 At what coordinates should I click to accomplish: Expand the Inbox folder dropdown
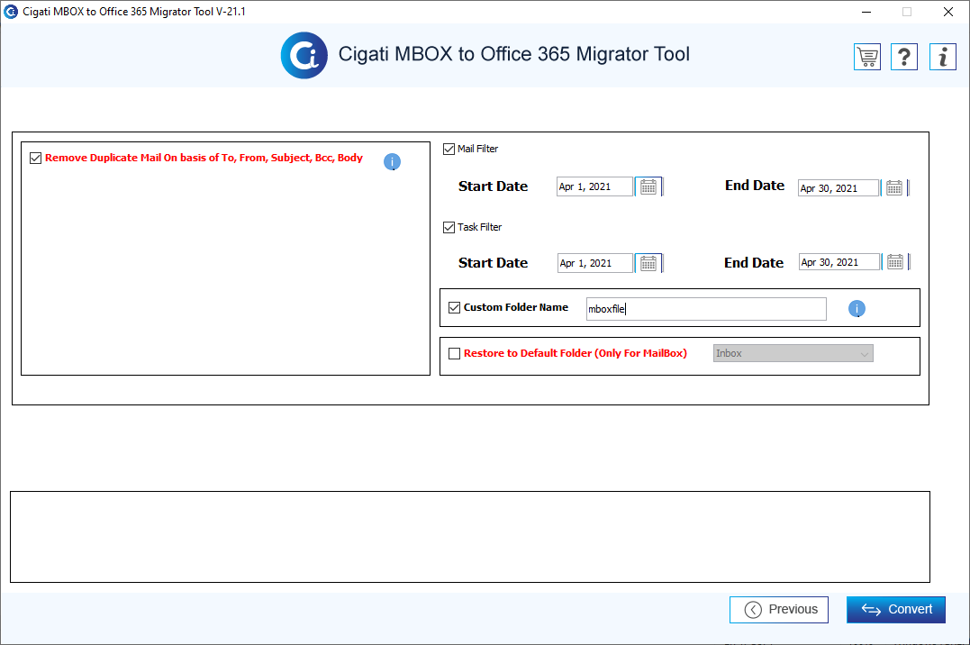click(793, 353)
